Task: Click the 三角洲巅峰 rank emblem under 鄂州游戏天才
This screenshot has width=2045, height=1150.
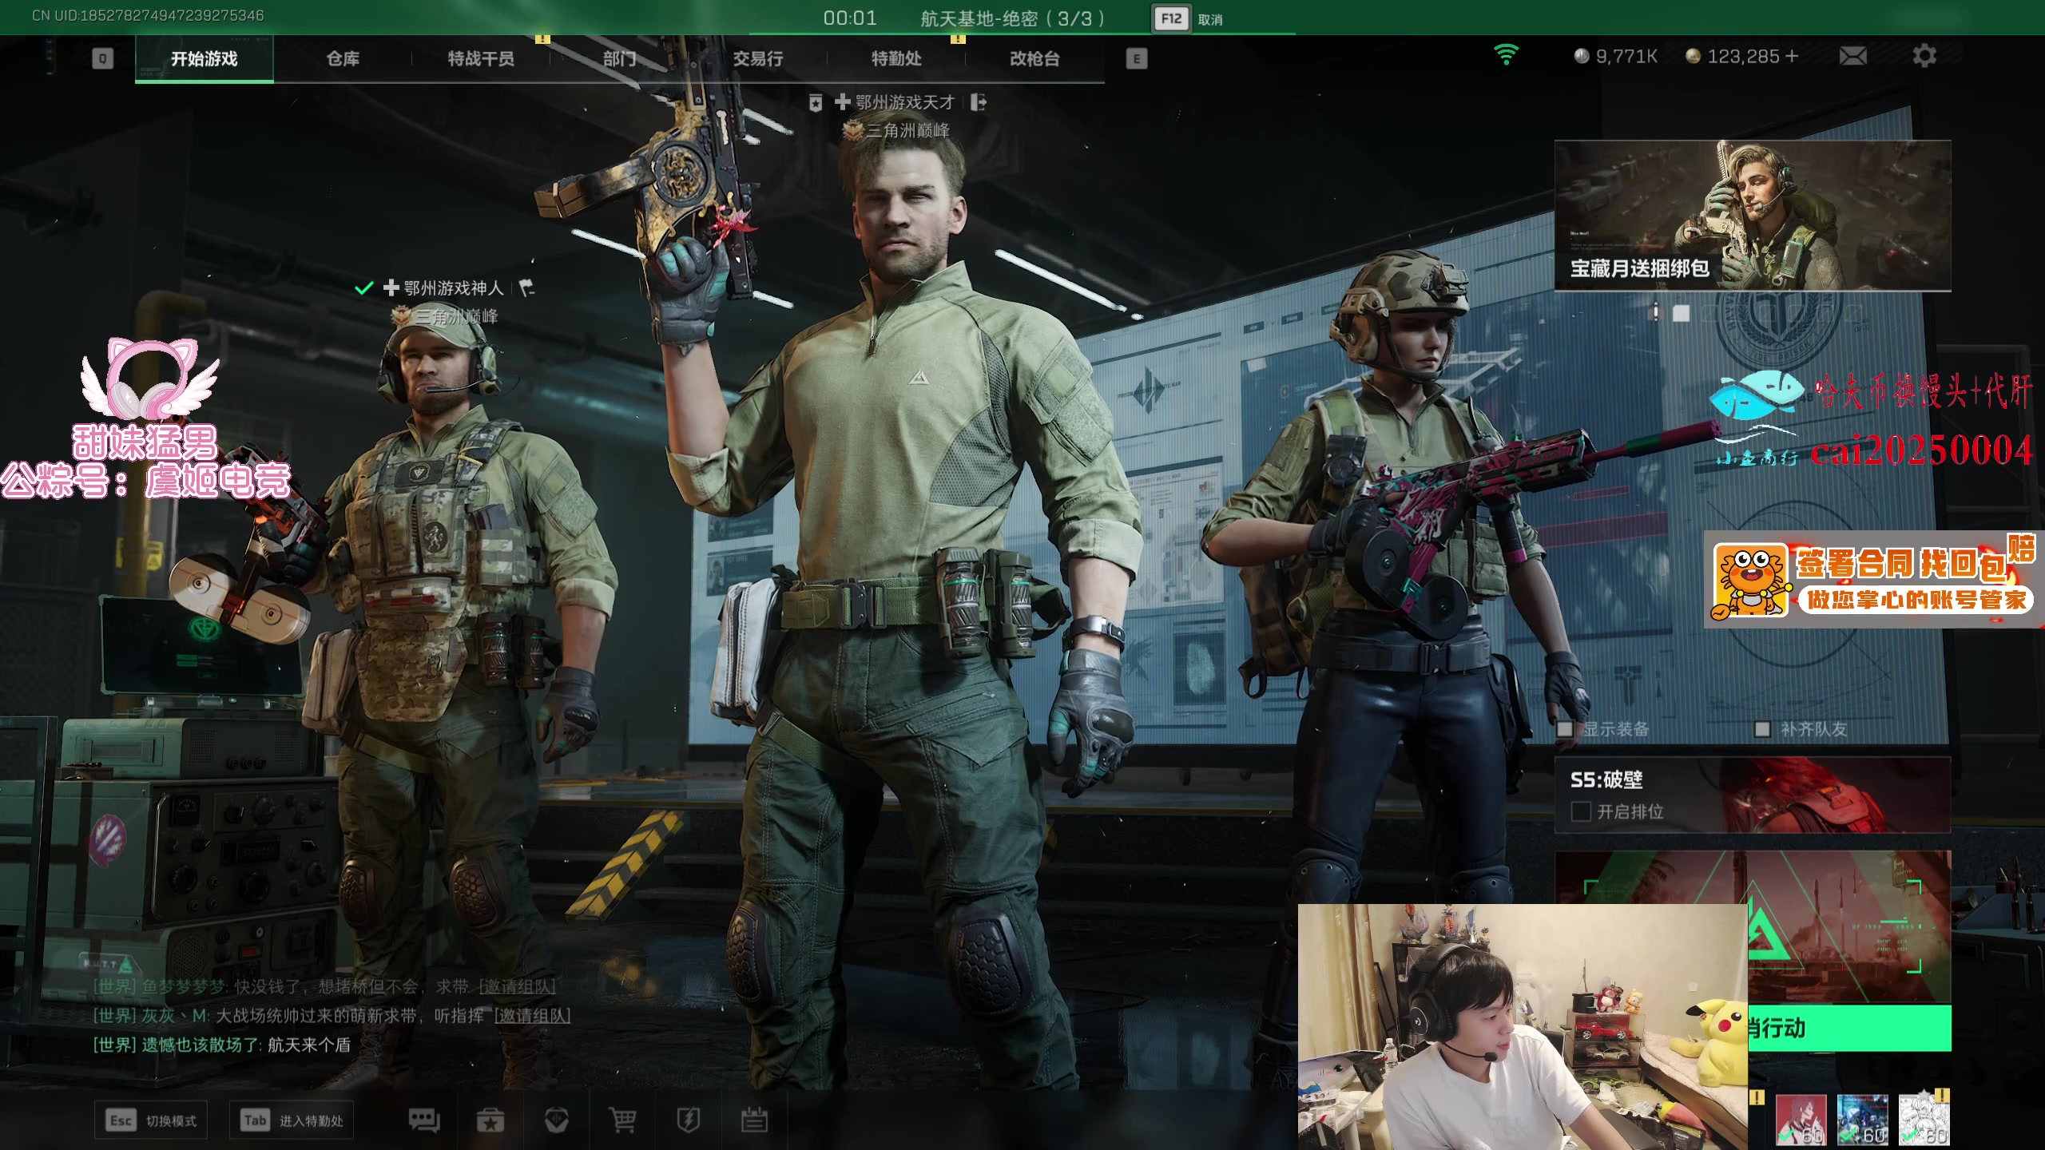Action: [852, 130]
